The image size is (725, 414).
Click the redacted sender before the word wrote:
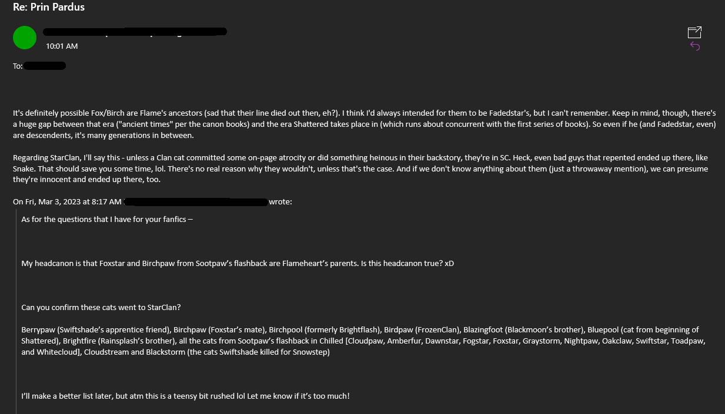[x=197, y=201]
